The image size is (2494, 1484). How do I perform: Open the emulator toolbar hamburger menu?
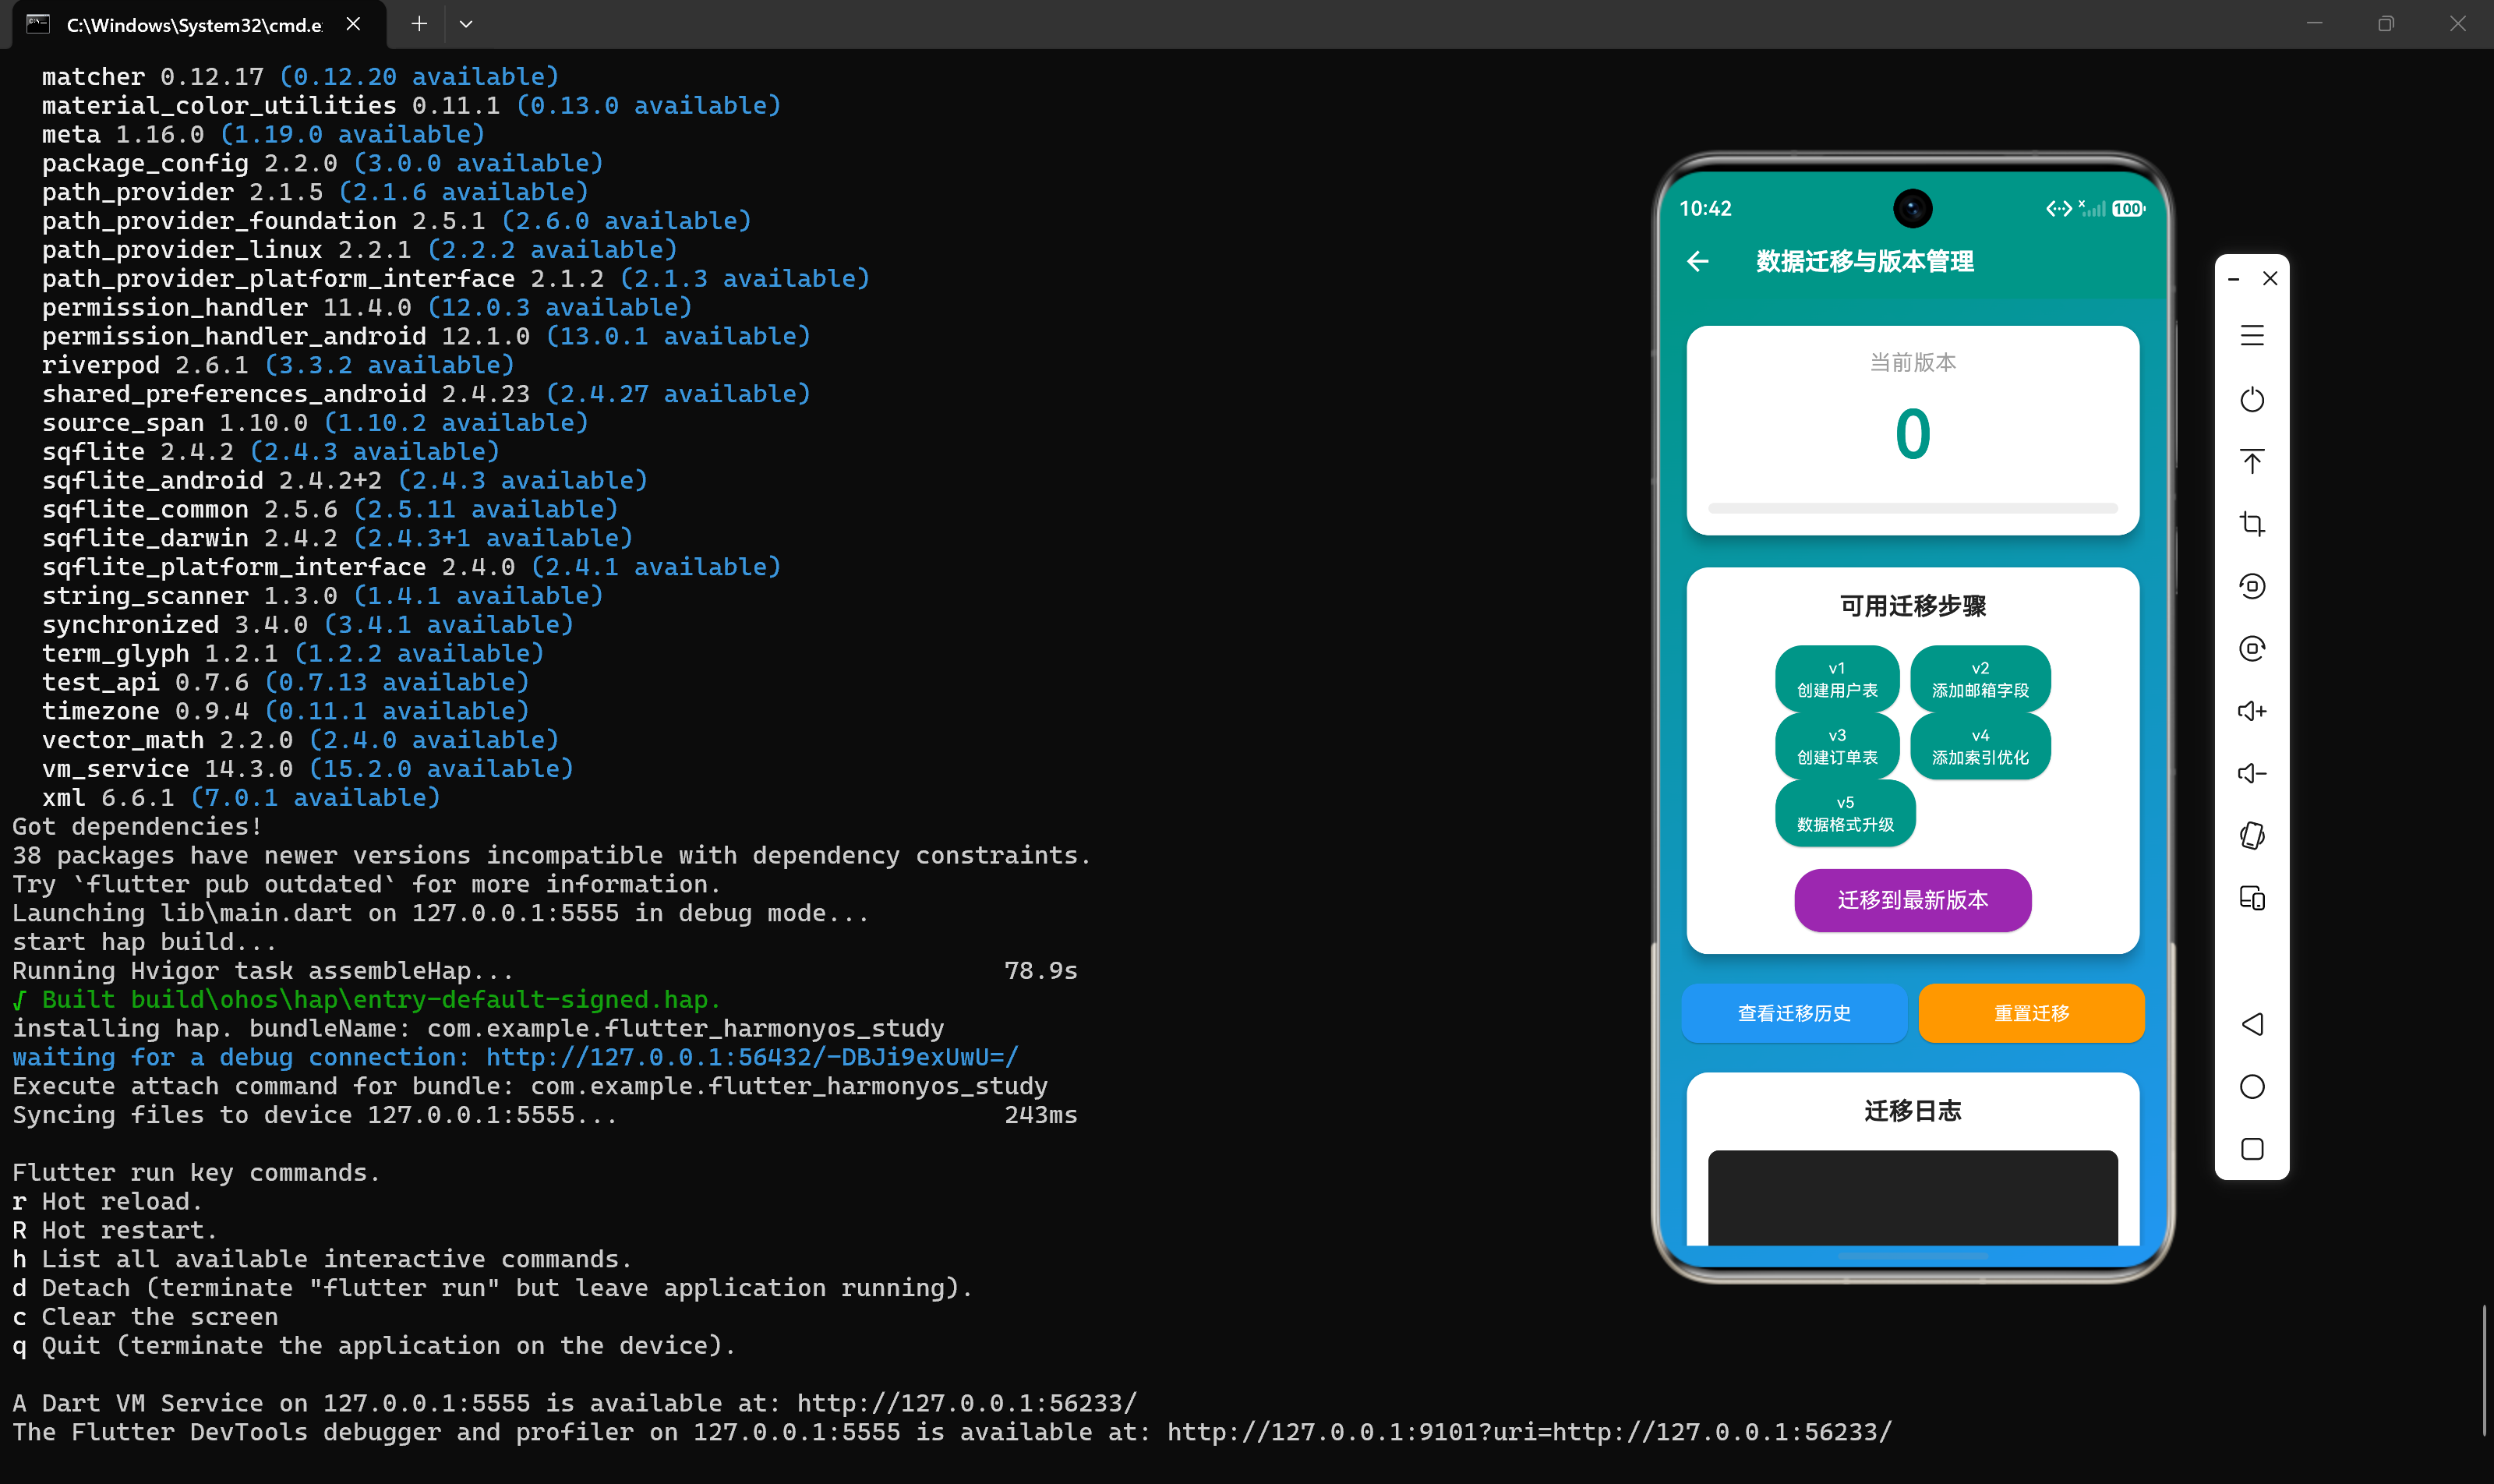click(2252, 336)
